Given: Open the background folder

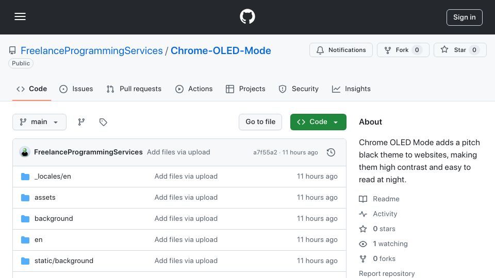Looking at the screenshot, I should (x=54, y=219).
